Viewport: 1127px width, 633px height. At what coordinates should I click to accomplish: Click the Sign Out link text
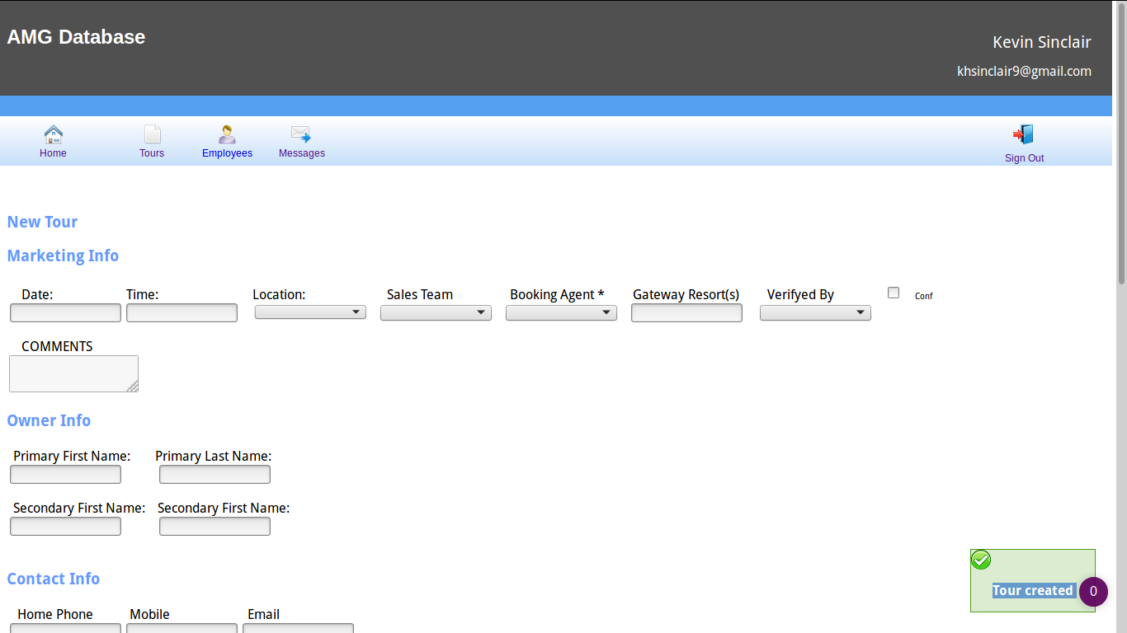[x=1024, y=158]
